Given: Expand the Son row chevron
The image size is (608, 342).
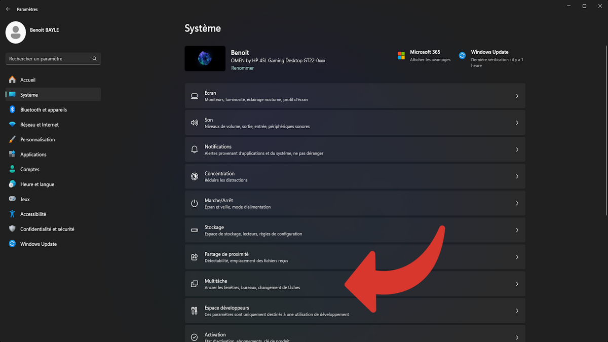Looking at the screenshot, I should coord(517,123).
